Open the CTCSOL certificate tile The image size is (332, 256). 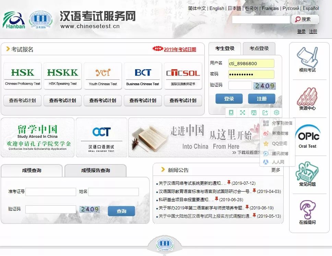[183, 76]
